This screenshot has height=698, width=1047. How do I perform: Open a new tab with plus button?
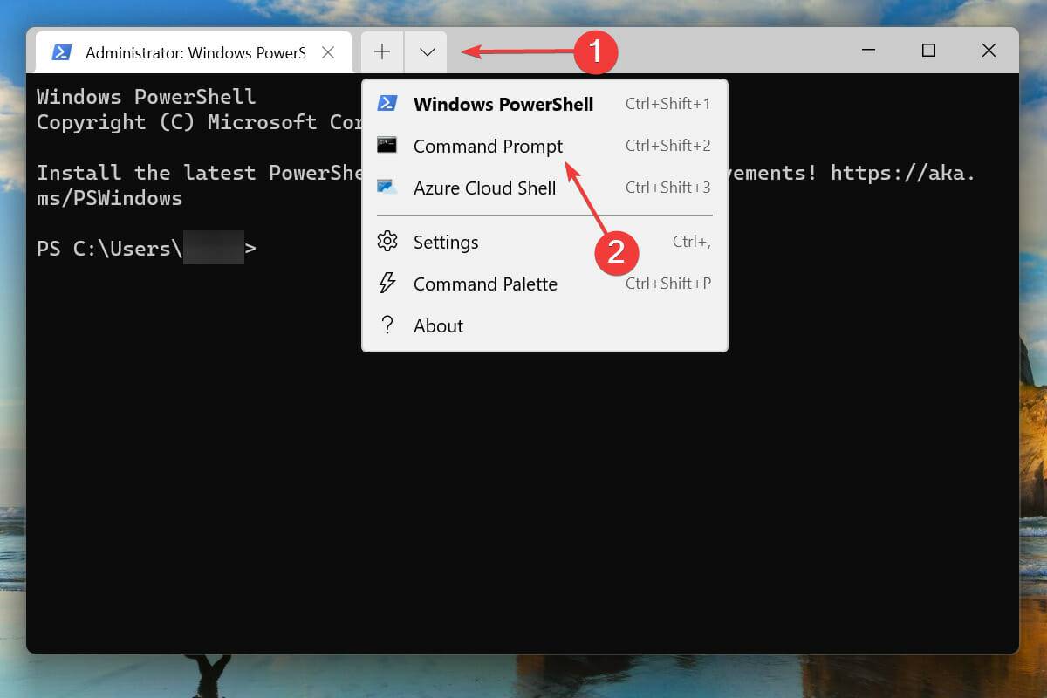[382, 52]
